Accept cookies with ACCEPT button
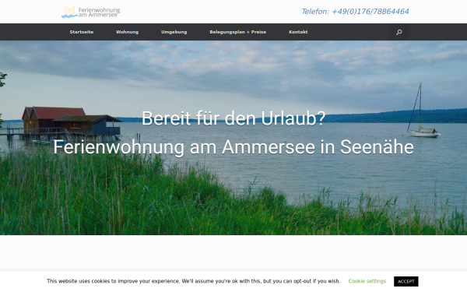The width and height of the screenshot is (467, 292). 406,281
